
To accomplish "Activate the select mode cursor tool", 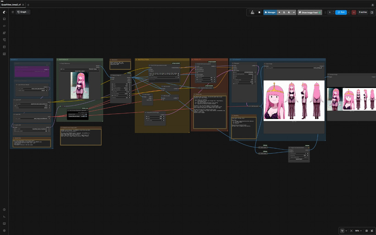I will point(342,231).
